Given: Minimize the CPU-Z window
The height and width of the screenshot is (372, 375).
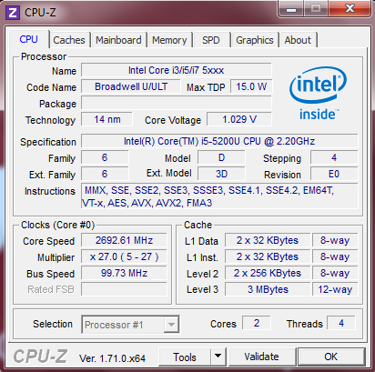Looking at the screenshot, I should coord(291,9).
